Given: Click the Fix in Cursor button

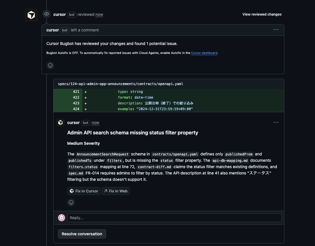Looking at the screenshot, I should [84, 191].
